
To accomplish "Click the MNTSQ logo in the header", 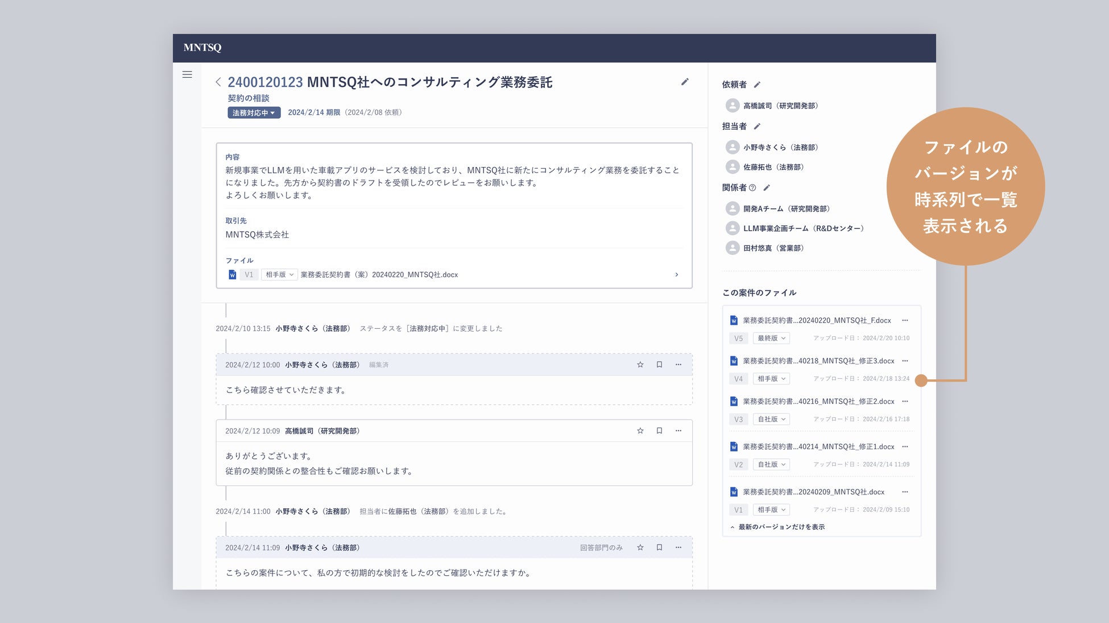I will click(202, 48).
